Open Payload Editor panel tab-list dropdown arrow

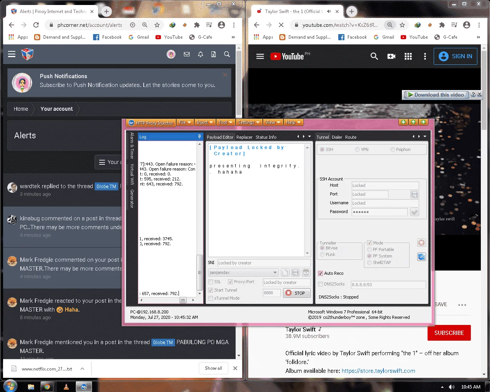coord(310,137)
